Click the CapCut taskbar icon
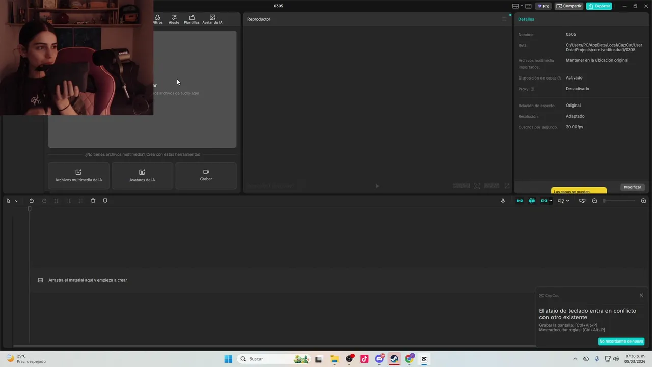 click(424, 359)
